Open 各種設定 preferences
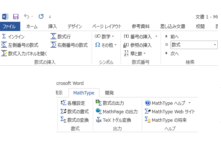 pos(73,103)
